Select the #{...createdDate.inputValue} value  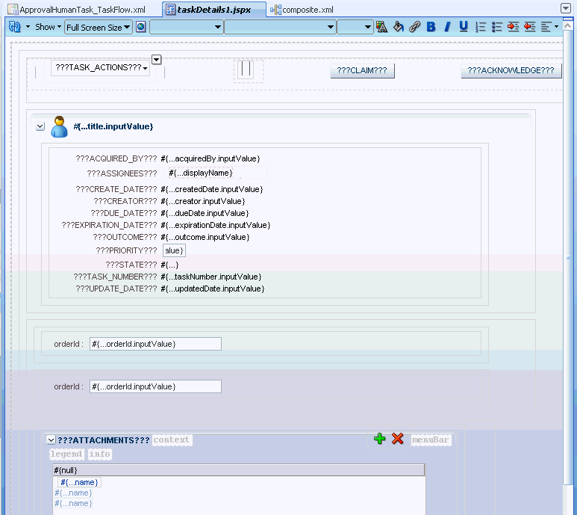click(211, 189)
